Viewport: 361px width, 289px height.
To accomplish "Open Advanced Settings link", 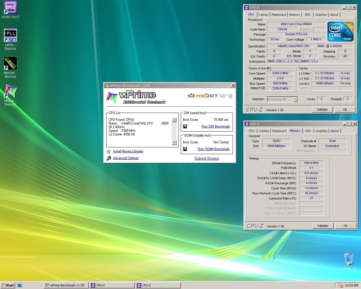I will [x=126, y=158].
